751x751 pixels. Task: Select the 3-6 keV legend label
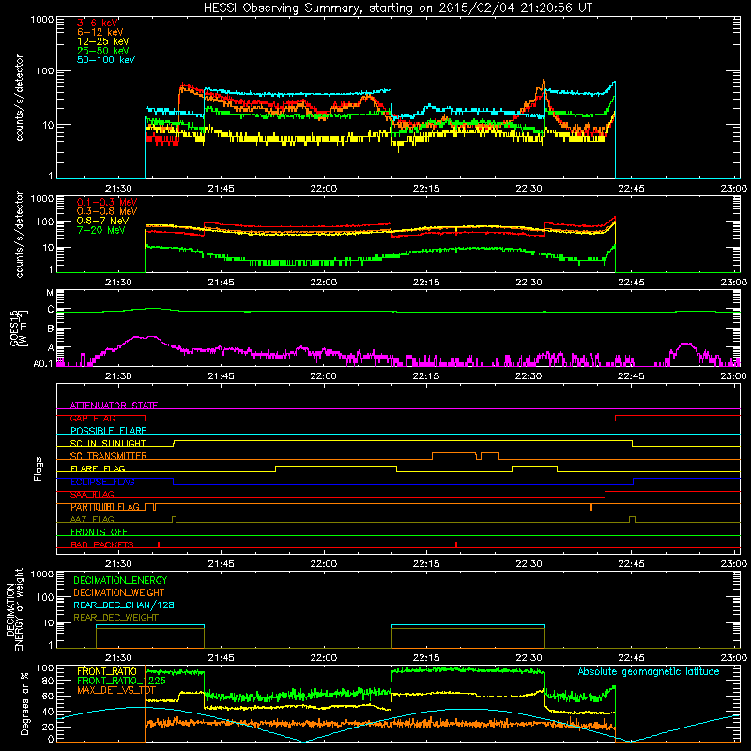point(98,23)
